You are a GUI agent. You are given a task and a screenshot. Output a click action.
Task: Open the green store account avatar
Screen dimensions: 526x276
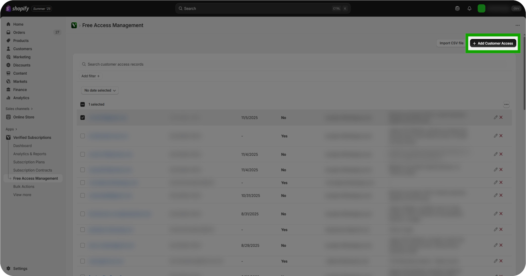481,9
